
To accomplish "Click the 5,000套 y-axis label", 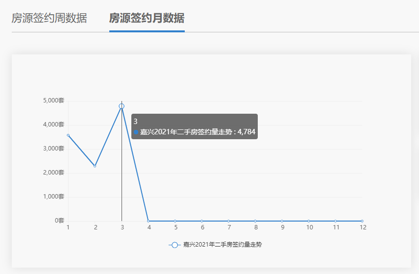I will (53, 100).
